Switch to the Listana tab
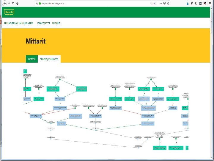 [x=32, y=59]
